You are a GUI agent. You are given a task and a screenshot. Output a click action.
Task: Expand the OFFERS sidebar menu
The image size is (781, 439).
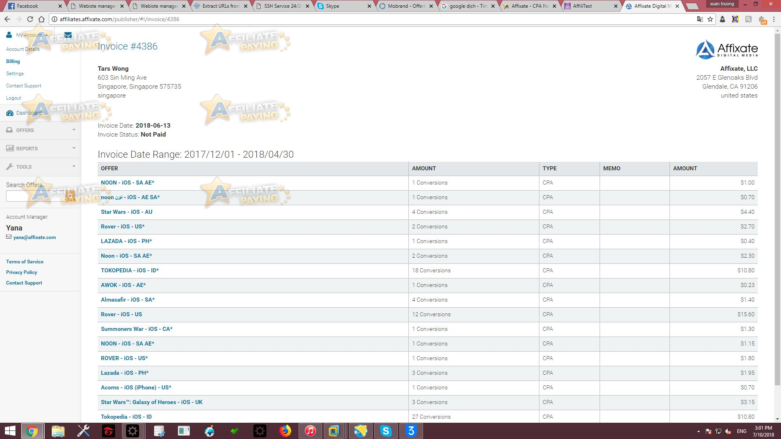click(x=41, y=130)
